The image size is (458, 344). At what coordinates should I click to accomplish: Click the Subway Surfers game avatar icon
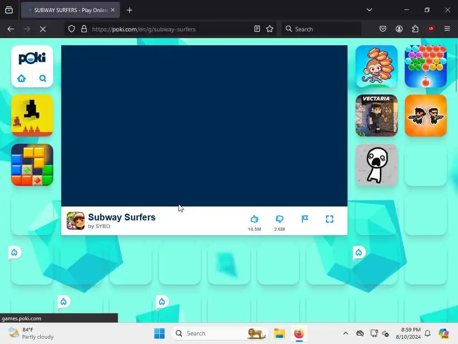[x=75, y=221]
